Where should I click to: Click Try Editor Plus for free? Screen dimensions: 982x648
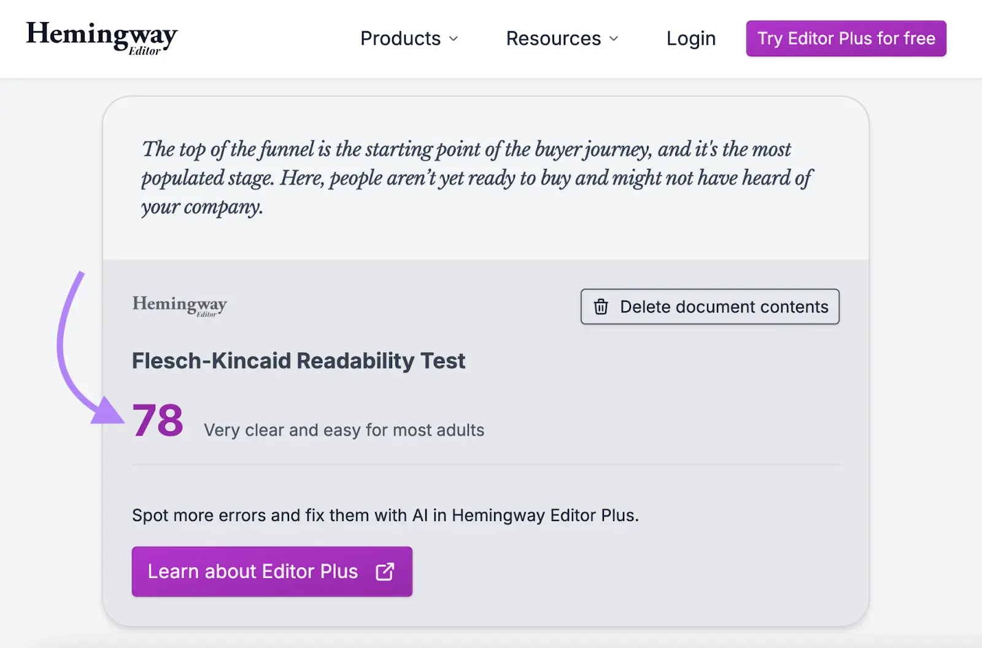pyautogui.click(x=845, y=38)
